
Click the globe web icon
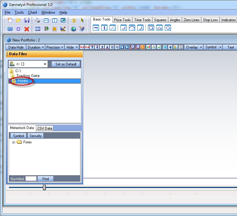(x=73, y=29)
